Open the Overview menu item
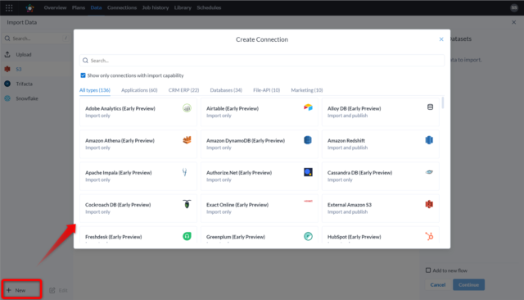Image resolution: width=524 pixels, height=300 pixels. [x=55, y=7]
